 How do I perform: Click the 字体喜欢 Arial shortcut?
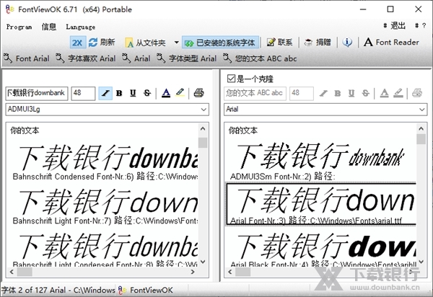[86, 58]
